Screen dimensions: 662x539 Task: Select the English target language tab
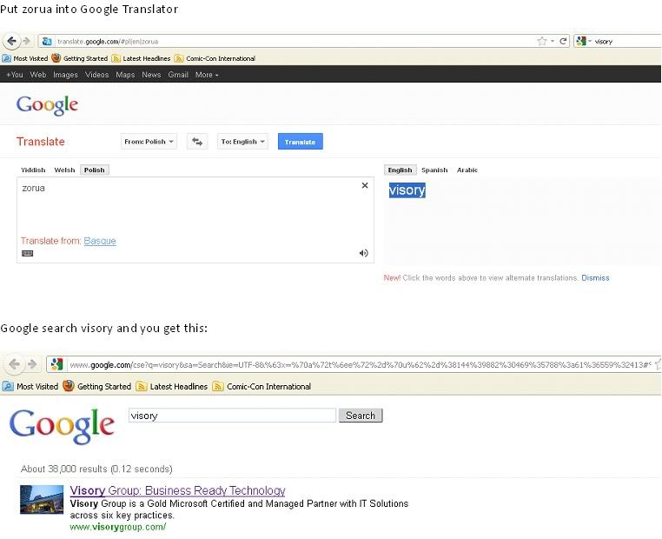click(400, 170)
